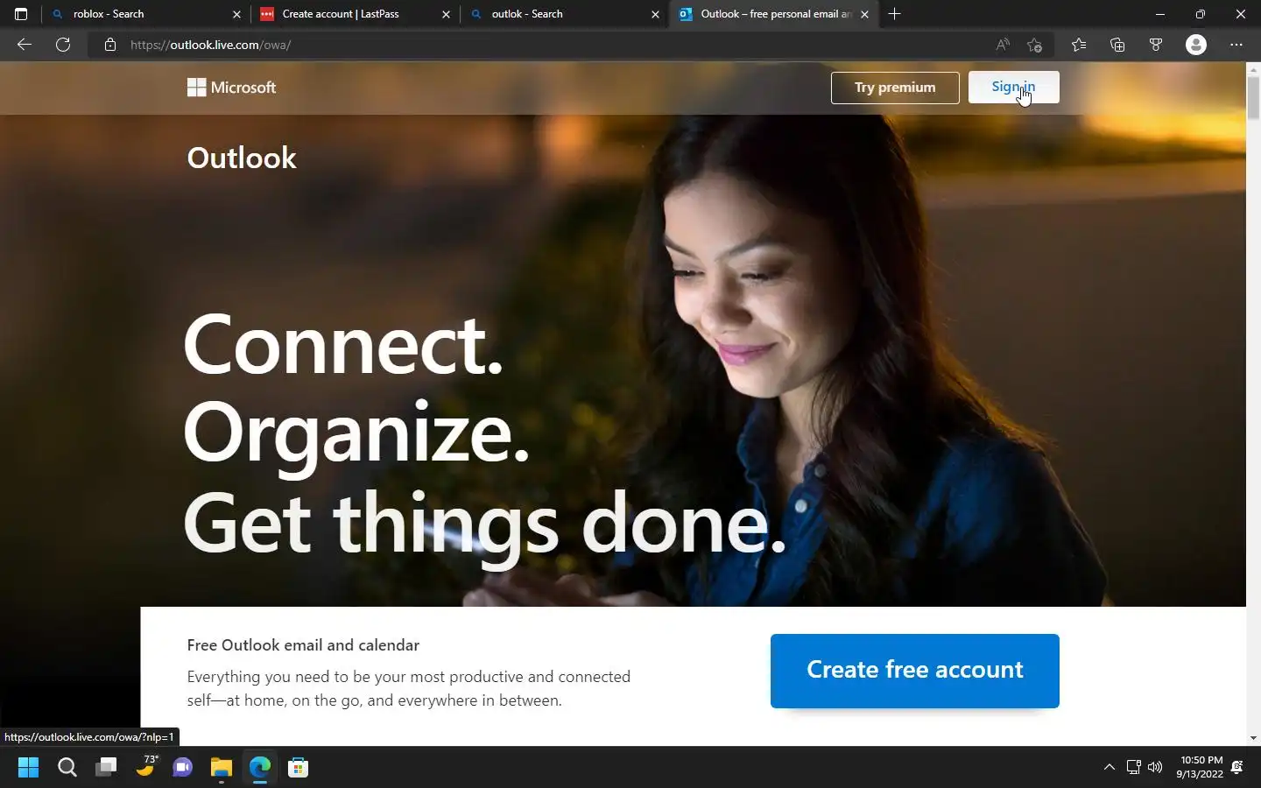Close the Create account LastPass tab
Viewport: 1261px width, 788px height.
(x=446, y=14)
